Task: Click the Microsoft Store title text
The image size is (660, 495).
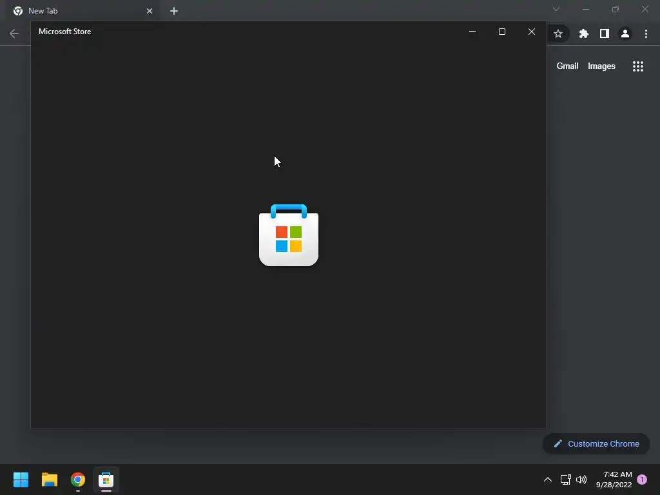Action: [65, 32]
